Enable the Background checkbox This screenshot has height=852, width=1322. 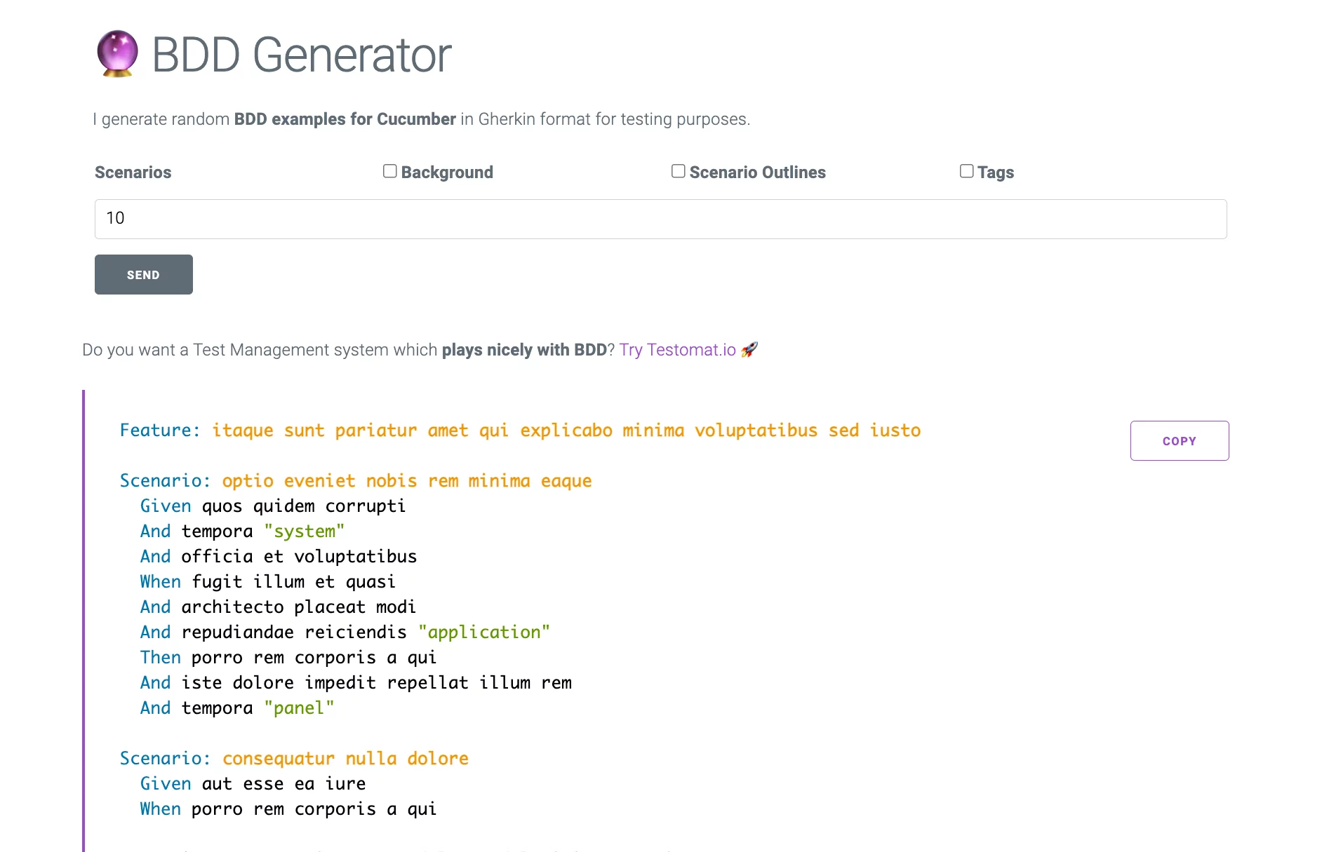pos(390,171)
